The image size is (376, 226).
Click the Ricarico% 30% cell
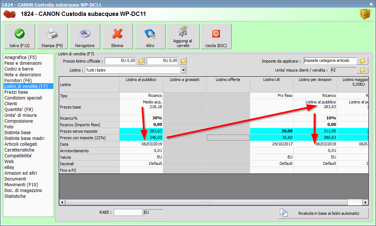click(x=141, y=118)
